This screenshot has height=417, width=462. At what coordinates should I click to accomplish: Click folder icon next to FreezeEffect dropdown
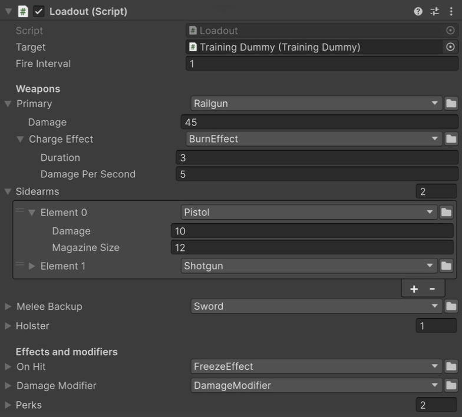pyautogui.click(x=451, y=366)
